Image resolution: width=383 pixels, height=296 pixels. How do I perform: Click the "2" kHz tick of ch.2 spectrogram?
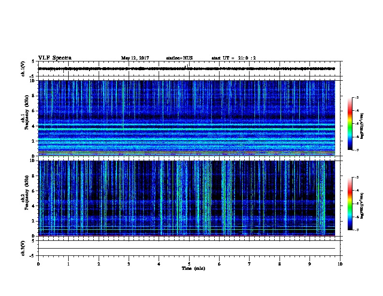(34, 221)
